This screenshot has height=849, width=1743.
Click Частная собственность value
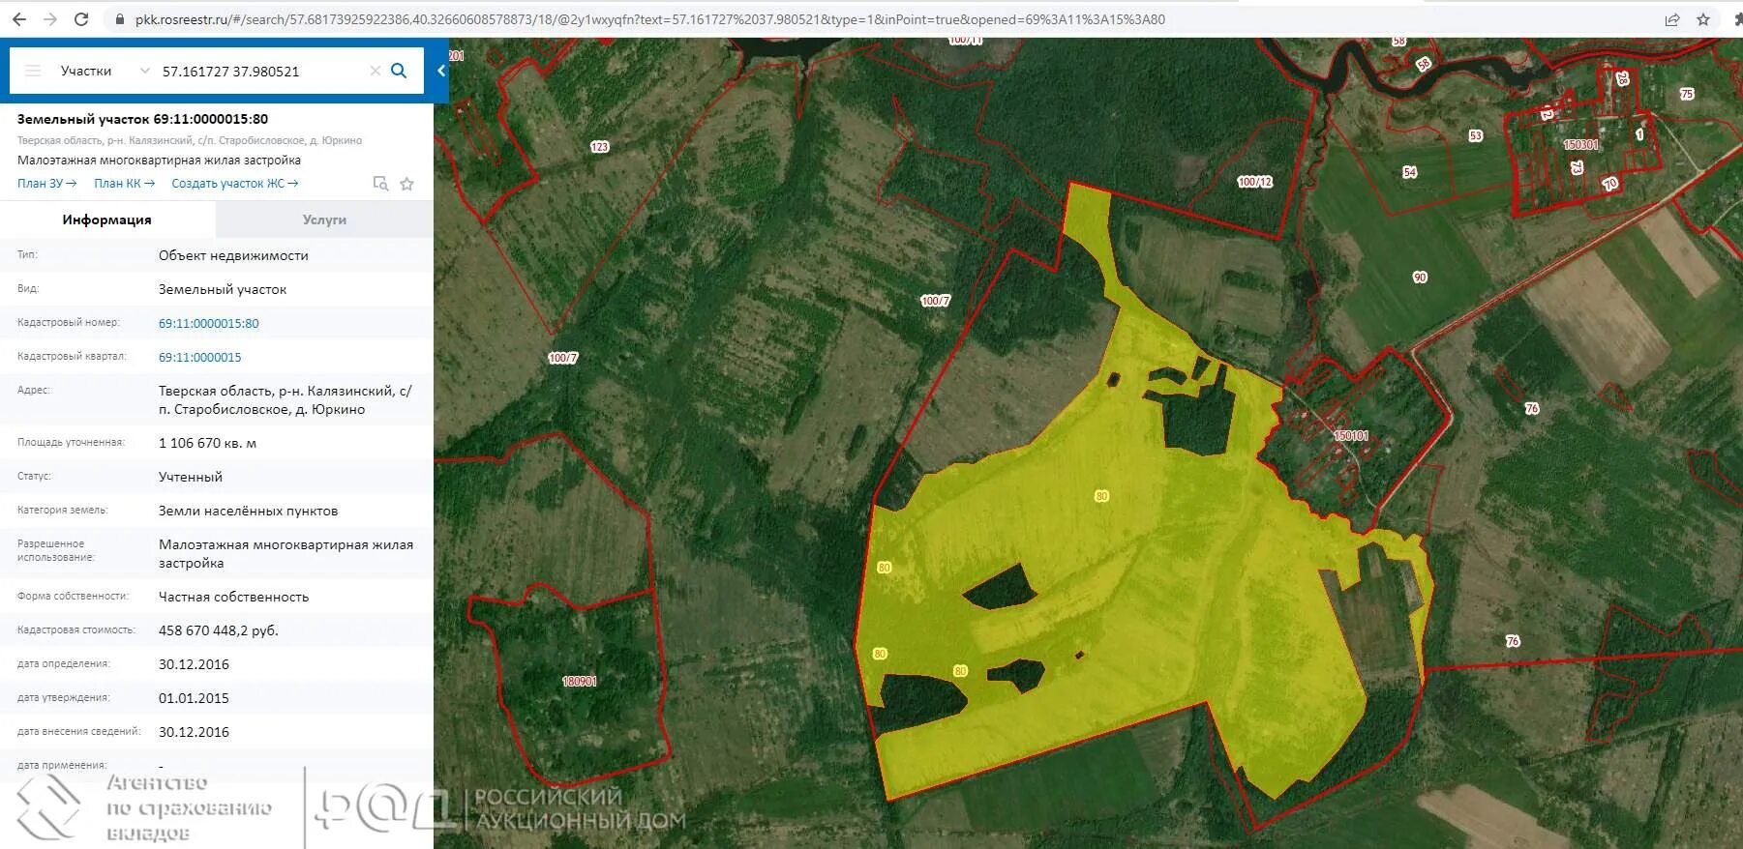(233, 597)
